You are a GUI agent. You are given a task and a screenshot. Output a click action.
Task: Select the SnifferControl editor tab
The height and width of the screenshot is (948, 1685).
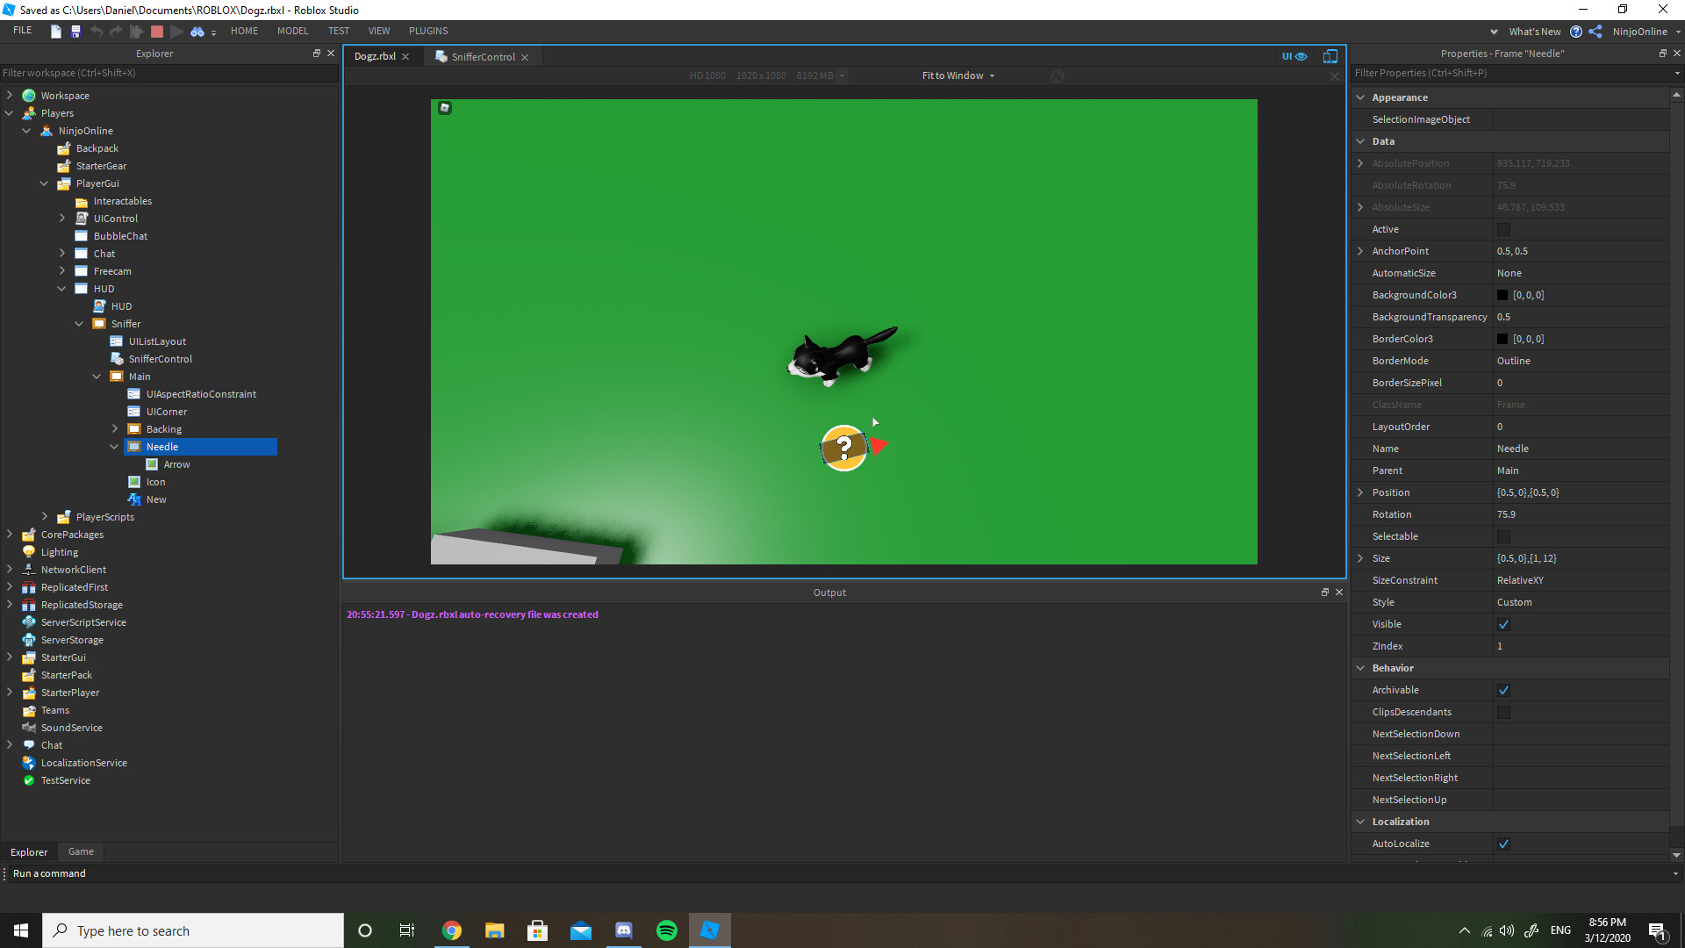click(x=481, y=56)
